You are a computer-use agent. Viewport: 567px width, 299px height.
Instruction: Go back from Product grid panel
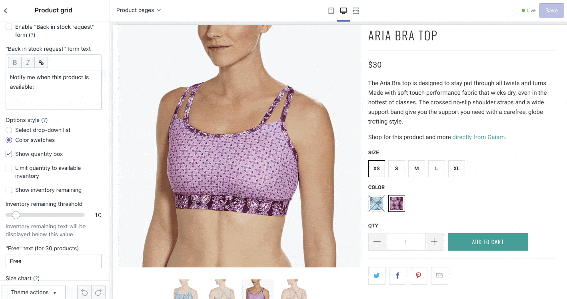6,11
